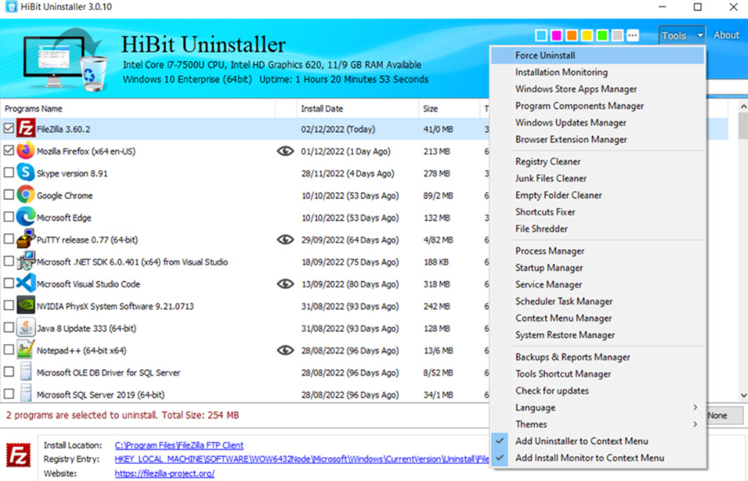Sort by Size column header

click(449, 109)
